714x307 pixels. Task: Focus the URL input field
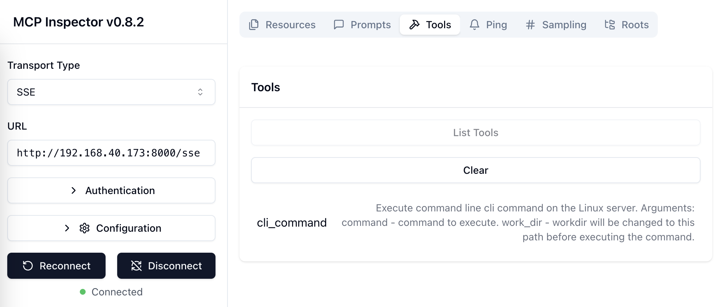[111, 153]
